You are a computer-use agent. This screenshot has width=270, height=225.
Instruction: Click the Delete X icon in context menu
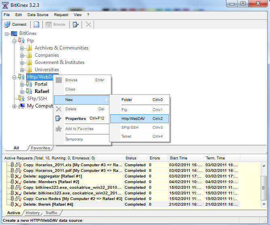(x=59, y=109)
